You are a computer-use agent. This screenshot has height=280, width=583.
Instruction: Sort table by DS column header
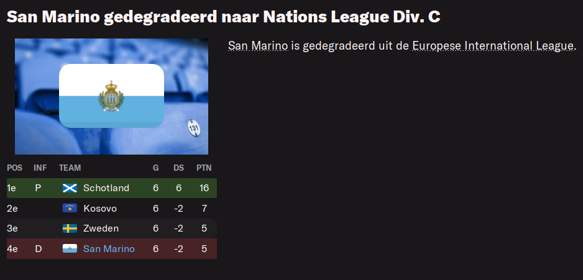coord(179,168)
